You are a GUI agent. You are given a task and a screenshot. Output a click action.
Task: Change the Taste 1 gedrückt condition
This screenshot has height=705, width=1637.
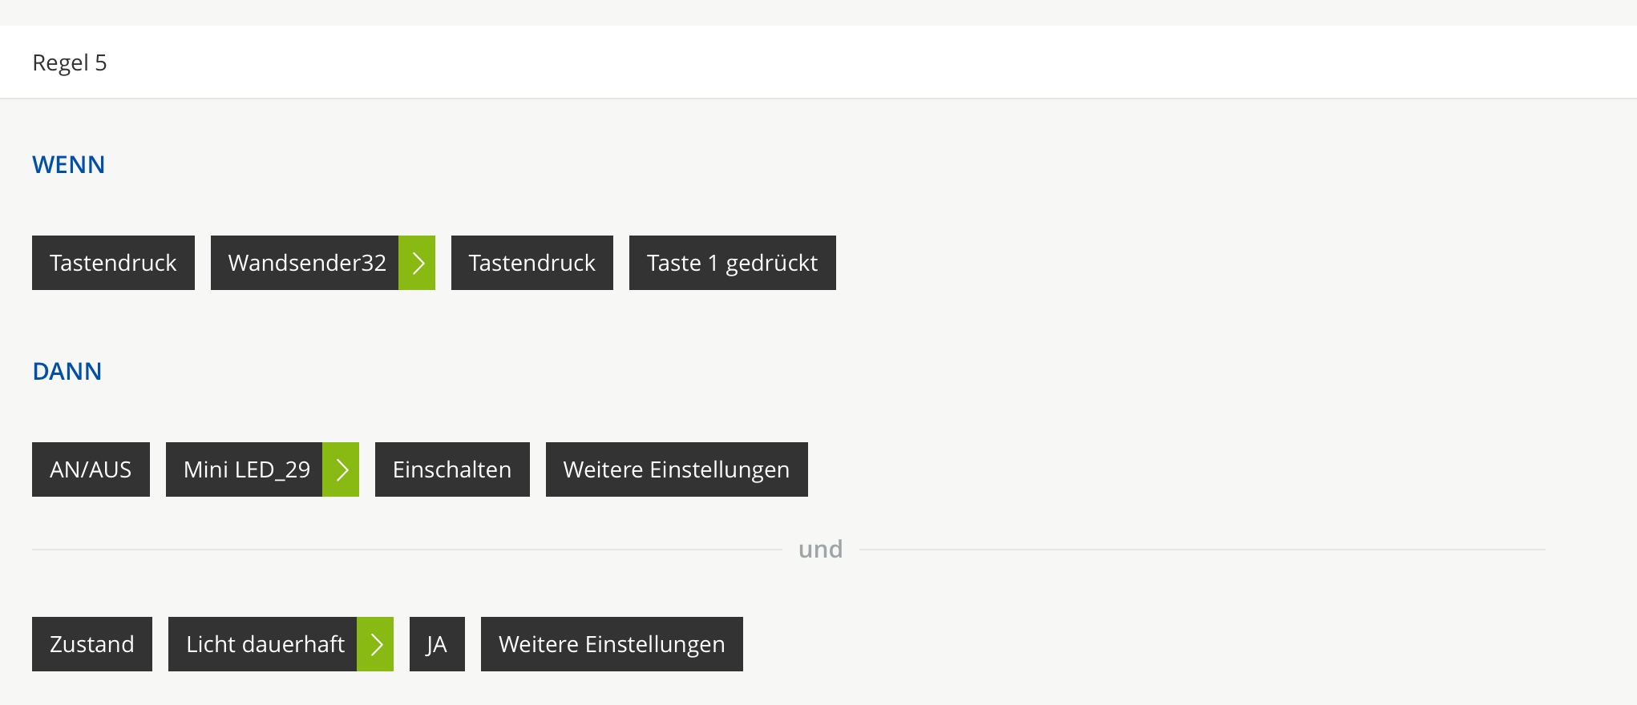pyautogui.click(x=732, y=263)
